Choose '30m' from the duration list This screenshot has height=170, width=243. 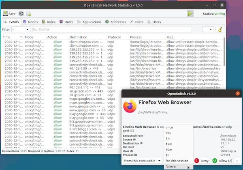click(x=179, y=150)
